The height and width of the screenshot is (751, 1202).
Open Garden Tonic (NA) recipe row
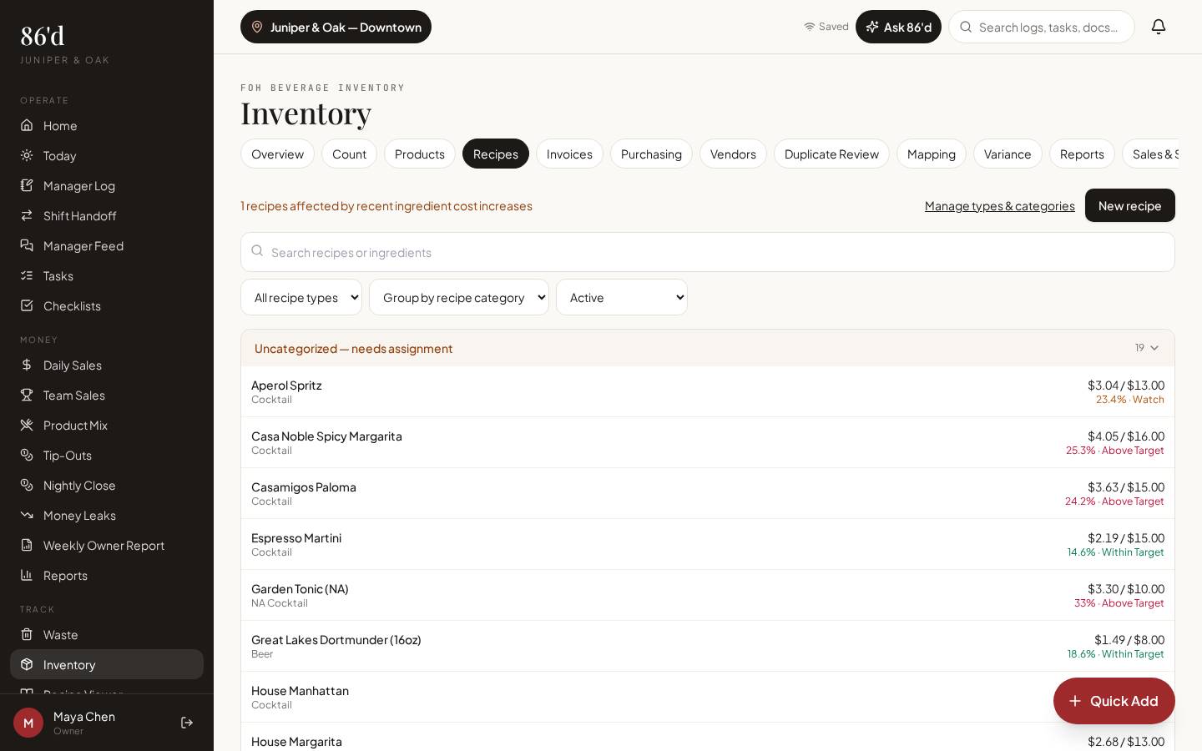[x=708, y=595]
